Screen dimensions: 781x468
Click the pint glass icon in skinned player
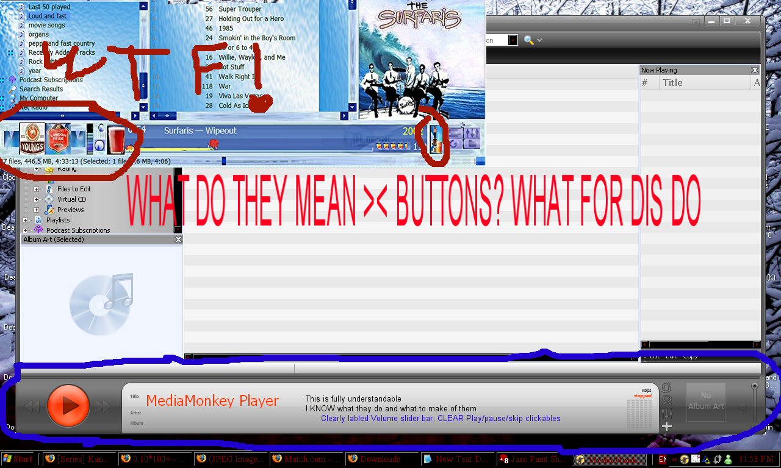pos(115,139)
